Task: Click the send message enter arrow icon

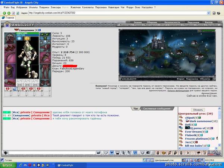Action: click(99, 153)
